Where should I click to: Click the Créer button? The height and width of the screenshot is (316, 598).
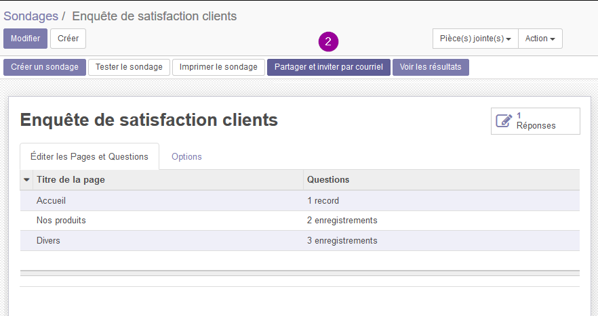[x=68, y=39]
